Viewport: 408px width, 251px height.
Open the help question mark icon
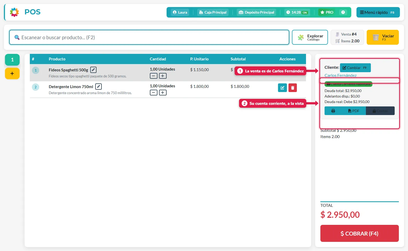[x=343, y=12]
